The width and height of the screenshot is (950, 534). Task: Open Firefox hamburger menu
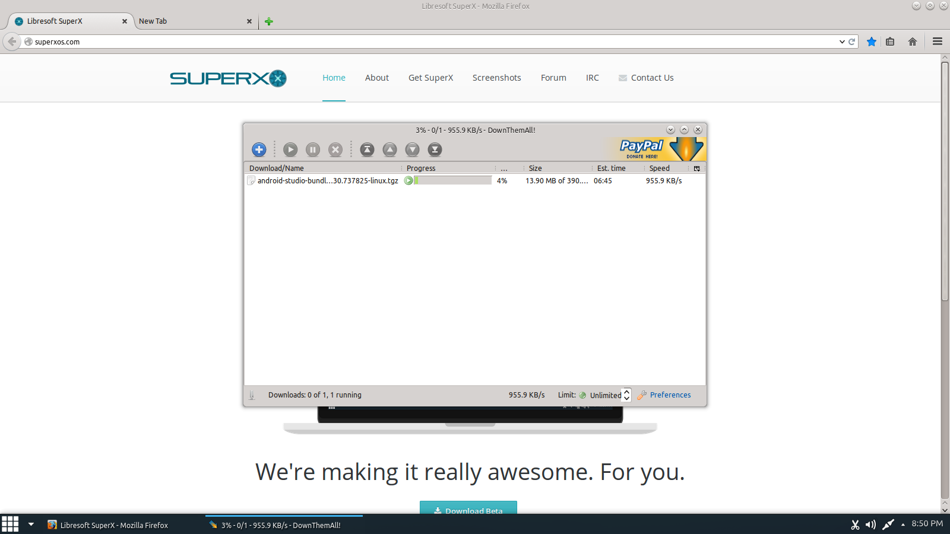click(x=938, y=42)
